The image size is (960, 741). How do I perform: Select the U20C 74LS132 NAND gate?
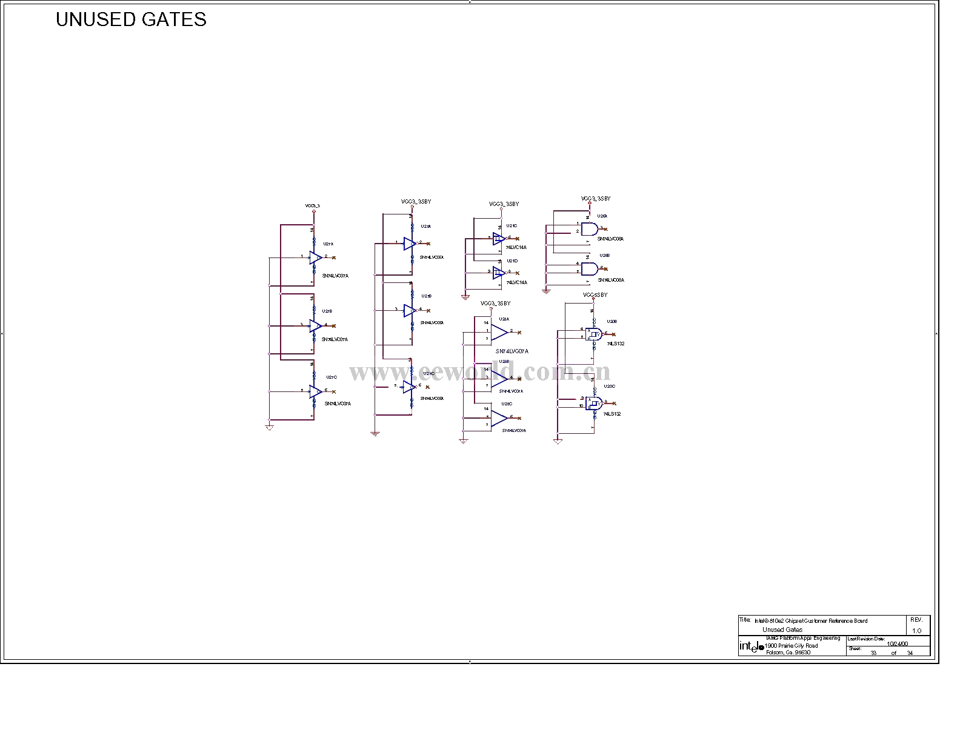pyautogui.click(x=593, y=403)
